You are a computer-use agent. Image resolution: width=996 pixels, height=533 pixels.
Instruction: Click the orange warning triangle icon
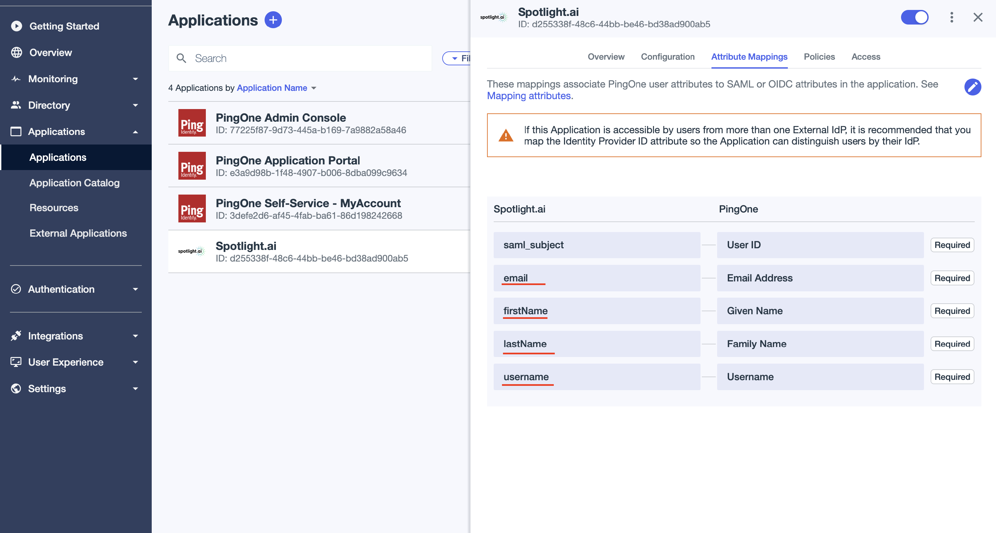click(506, 136)
